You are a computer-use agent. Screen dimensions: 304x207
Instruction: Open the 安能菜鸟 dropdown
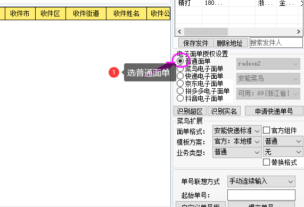click(268, 79)
